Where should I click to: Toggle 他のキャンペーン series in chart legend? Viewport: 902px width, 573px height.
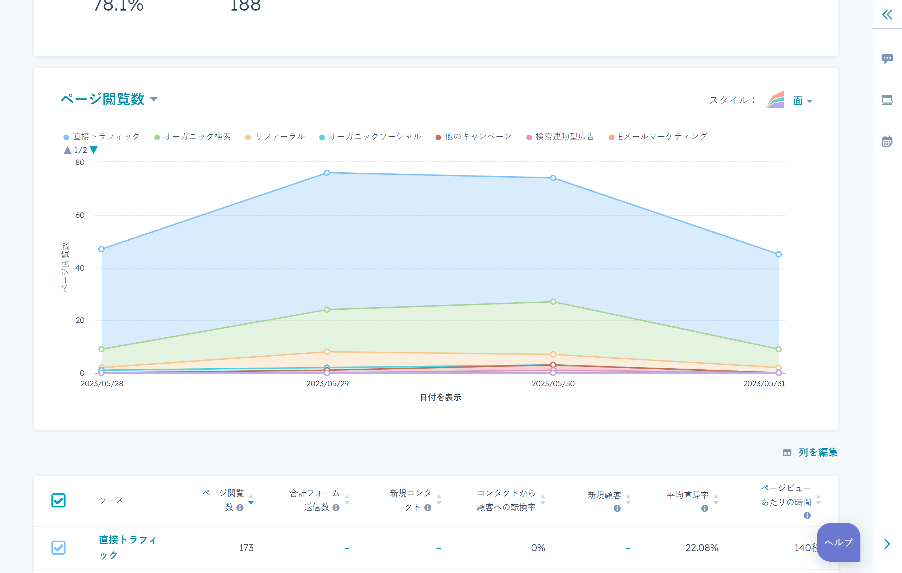(474, 136)
